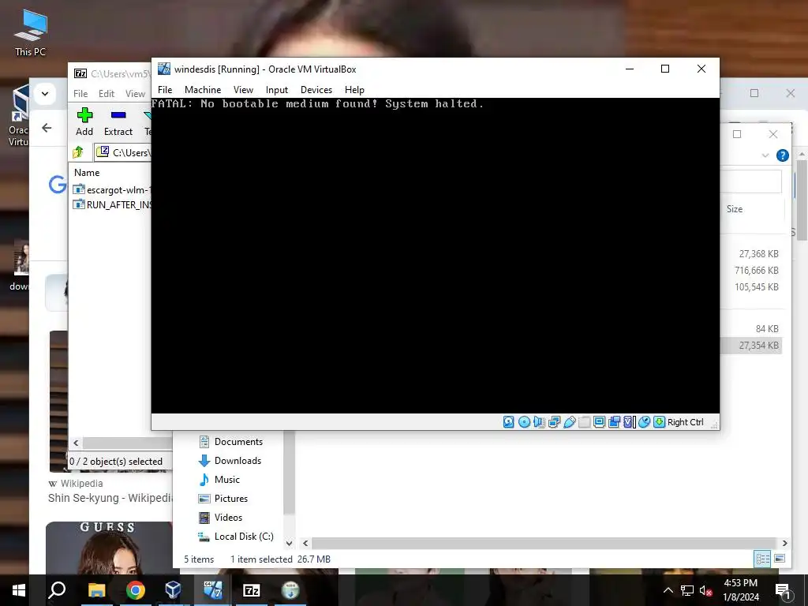Click the 7-Zip Add button

[x=84, y=122]
